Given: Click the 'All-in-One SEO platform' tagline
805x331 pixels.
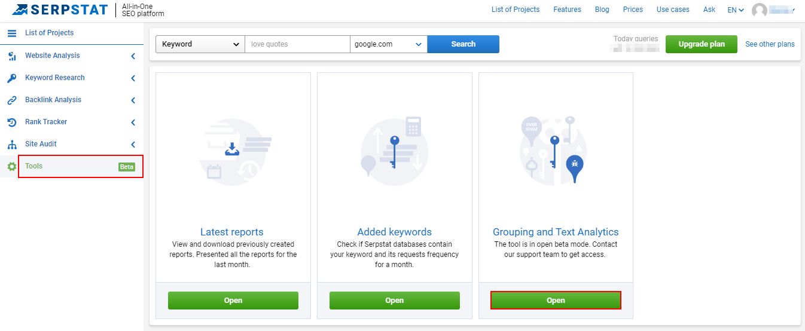Looking at the screenshot, I should (x=143, y=10).
